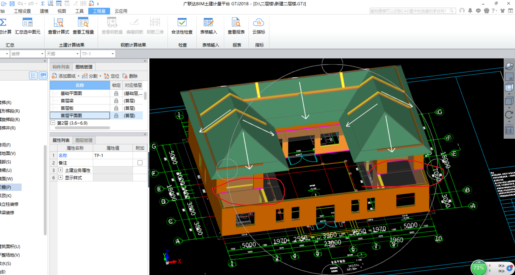515x275 pixels.
Task: Open 添加图纸 dropdown arrow
Action: (x=78, y=76)
